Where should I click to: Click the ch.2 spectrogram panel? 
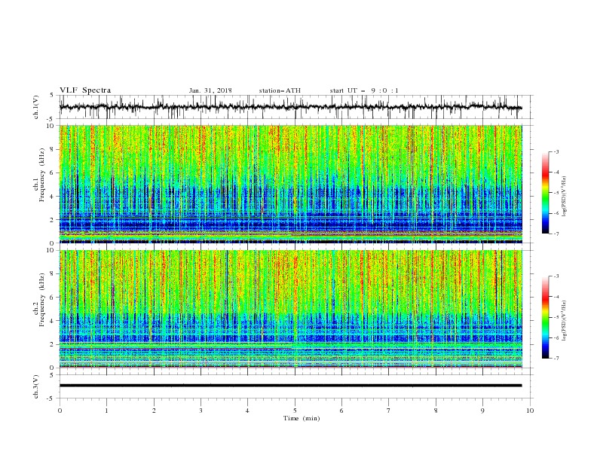click(290, 309)
